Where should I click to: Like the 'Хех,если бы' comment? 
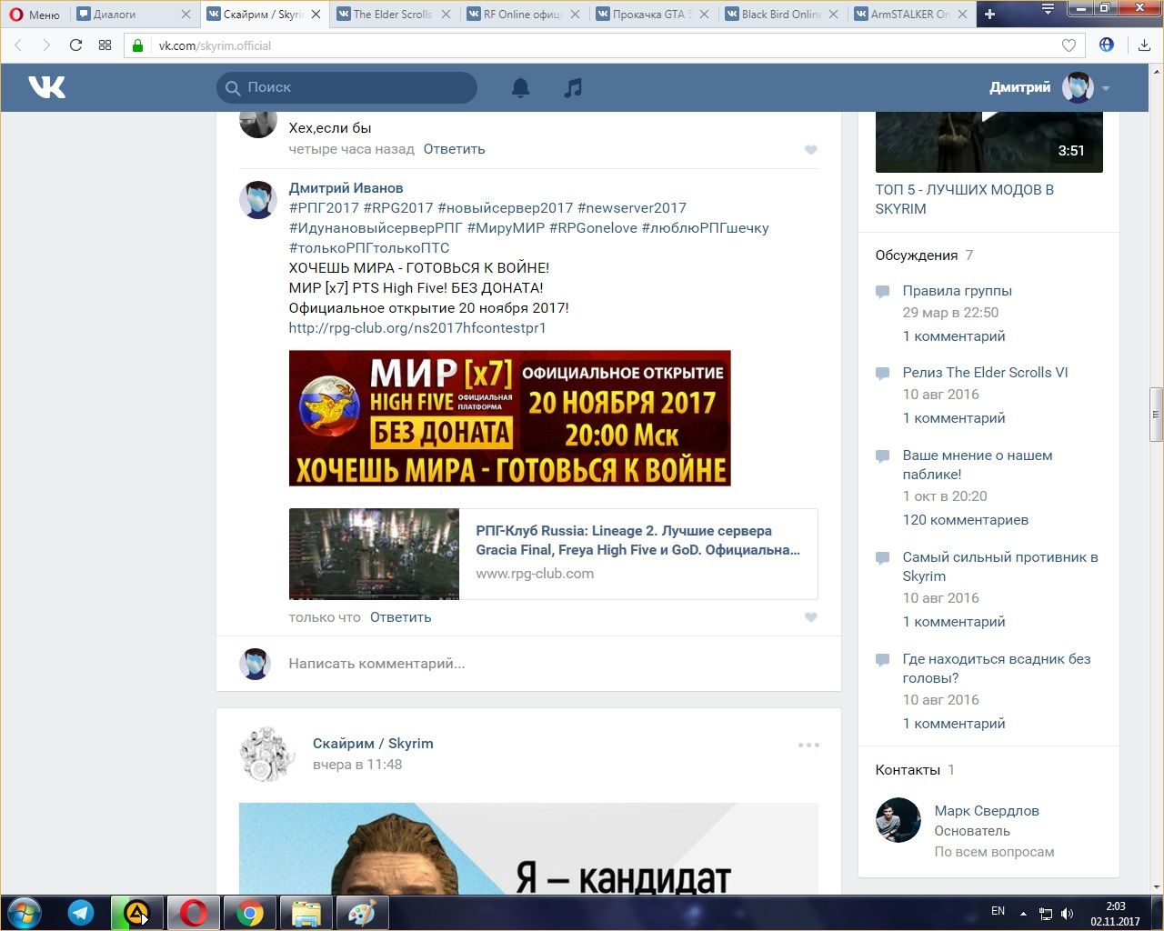(811, 150)
